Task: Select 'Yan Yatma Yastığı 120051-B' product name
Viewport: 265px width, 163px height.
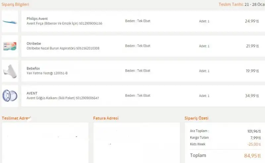Action: 47,73
